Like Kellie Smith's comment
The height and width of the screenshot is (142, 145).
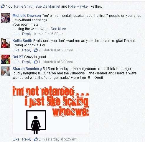pyautogui.click(x=16, y=50)
